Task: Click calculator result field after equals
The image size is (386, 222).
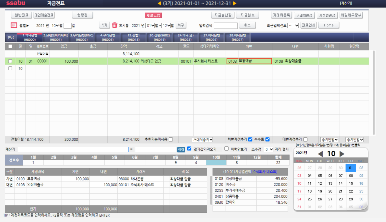Action: pyautogui.click(x=155, y=149)
